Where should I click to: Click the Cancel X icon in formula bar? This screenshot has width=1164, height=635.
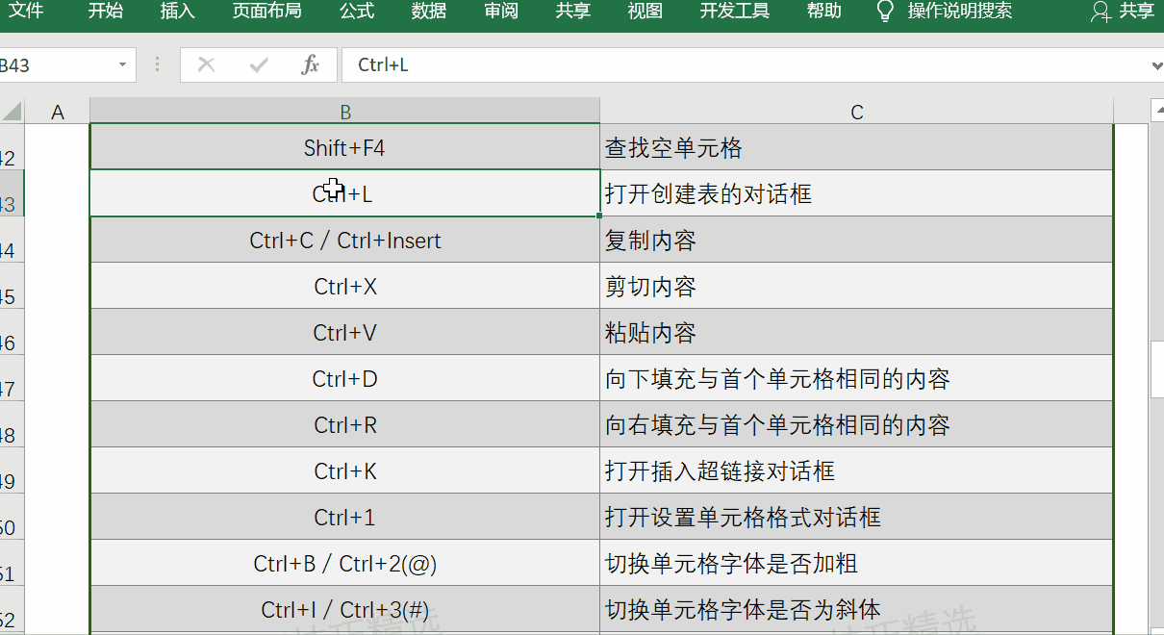click(x=206, y=64)
